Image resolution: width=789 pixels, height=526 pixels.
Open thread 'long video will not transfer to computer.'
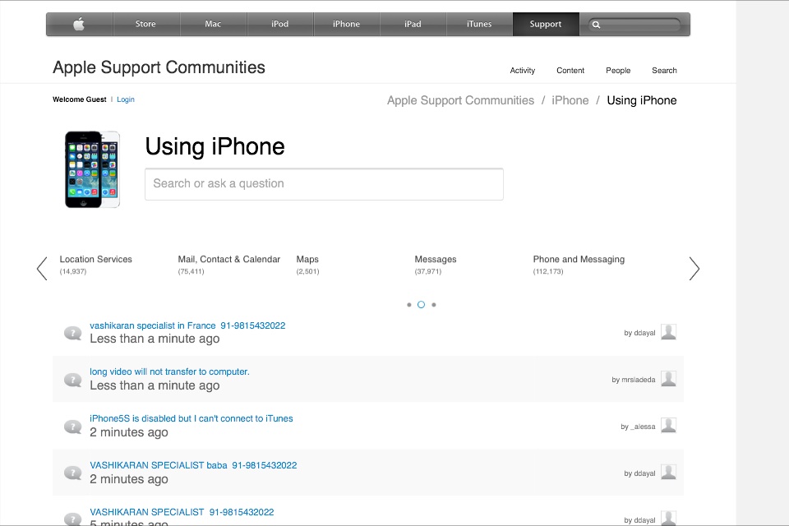tap(169, 372)
